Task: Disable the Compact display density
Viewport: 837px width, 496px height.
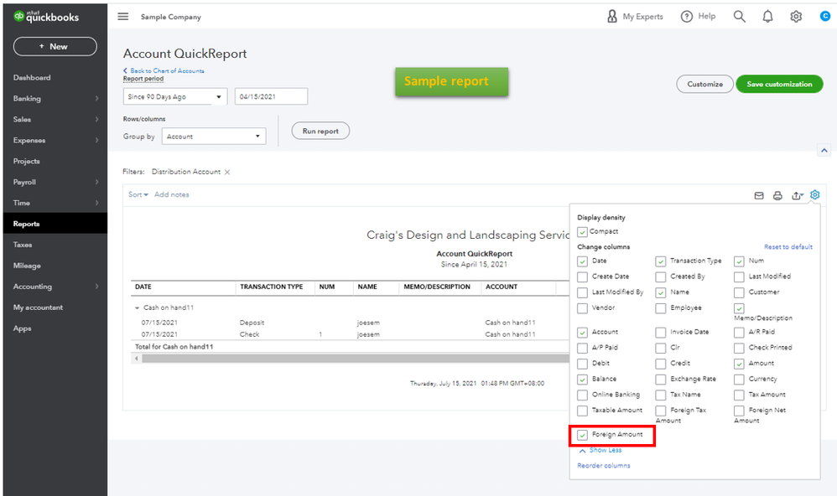Action: pos(582,231)
